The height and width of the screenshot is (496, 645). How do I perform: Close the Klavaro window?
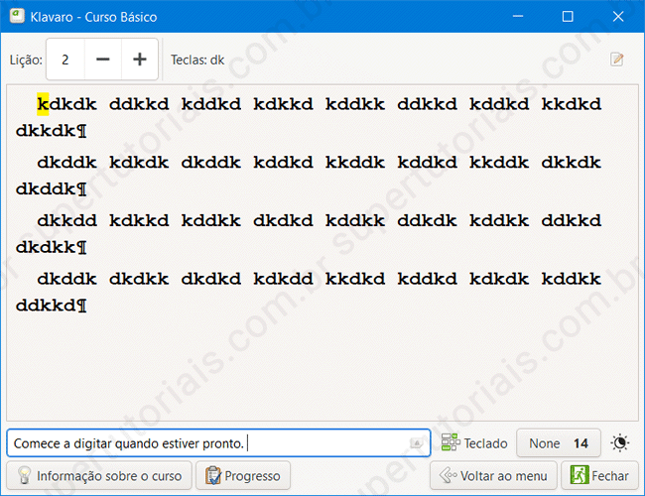click(x=618, y=17)
